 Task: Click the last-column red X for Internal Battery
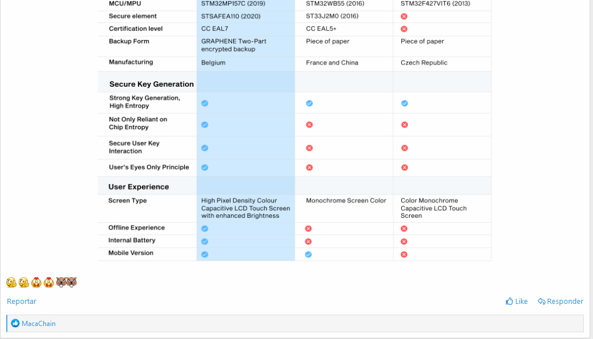404,241
